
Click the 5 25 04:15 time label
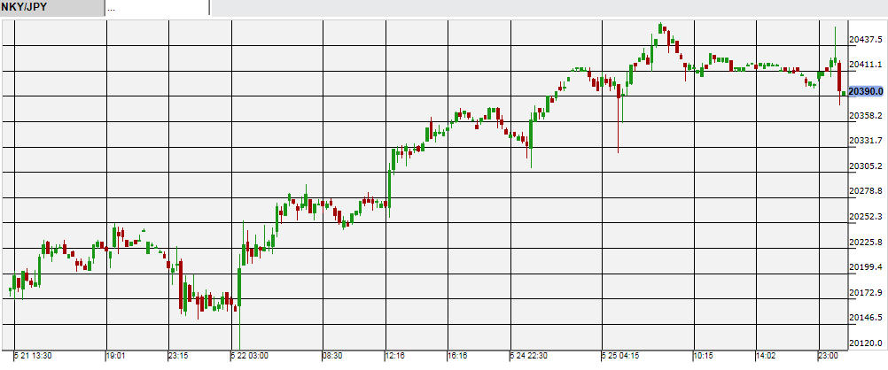(x=620, y=356)
